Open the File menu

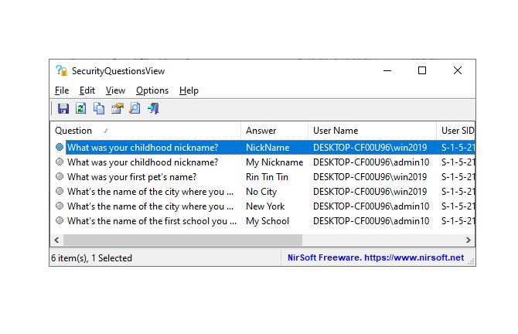62,90
